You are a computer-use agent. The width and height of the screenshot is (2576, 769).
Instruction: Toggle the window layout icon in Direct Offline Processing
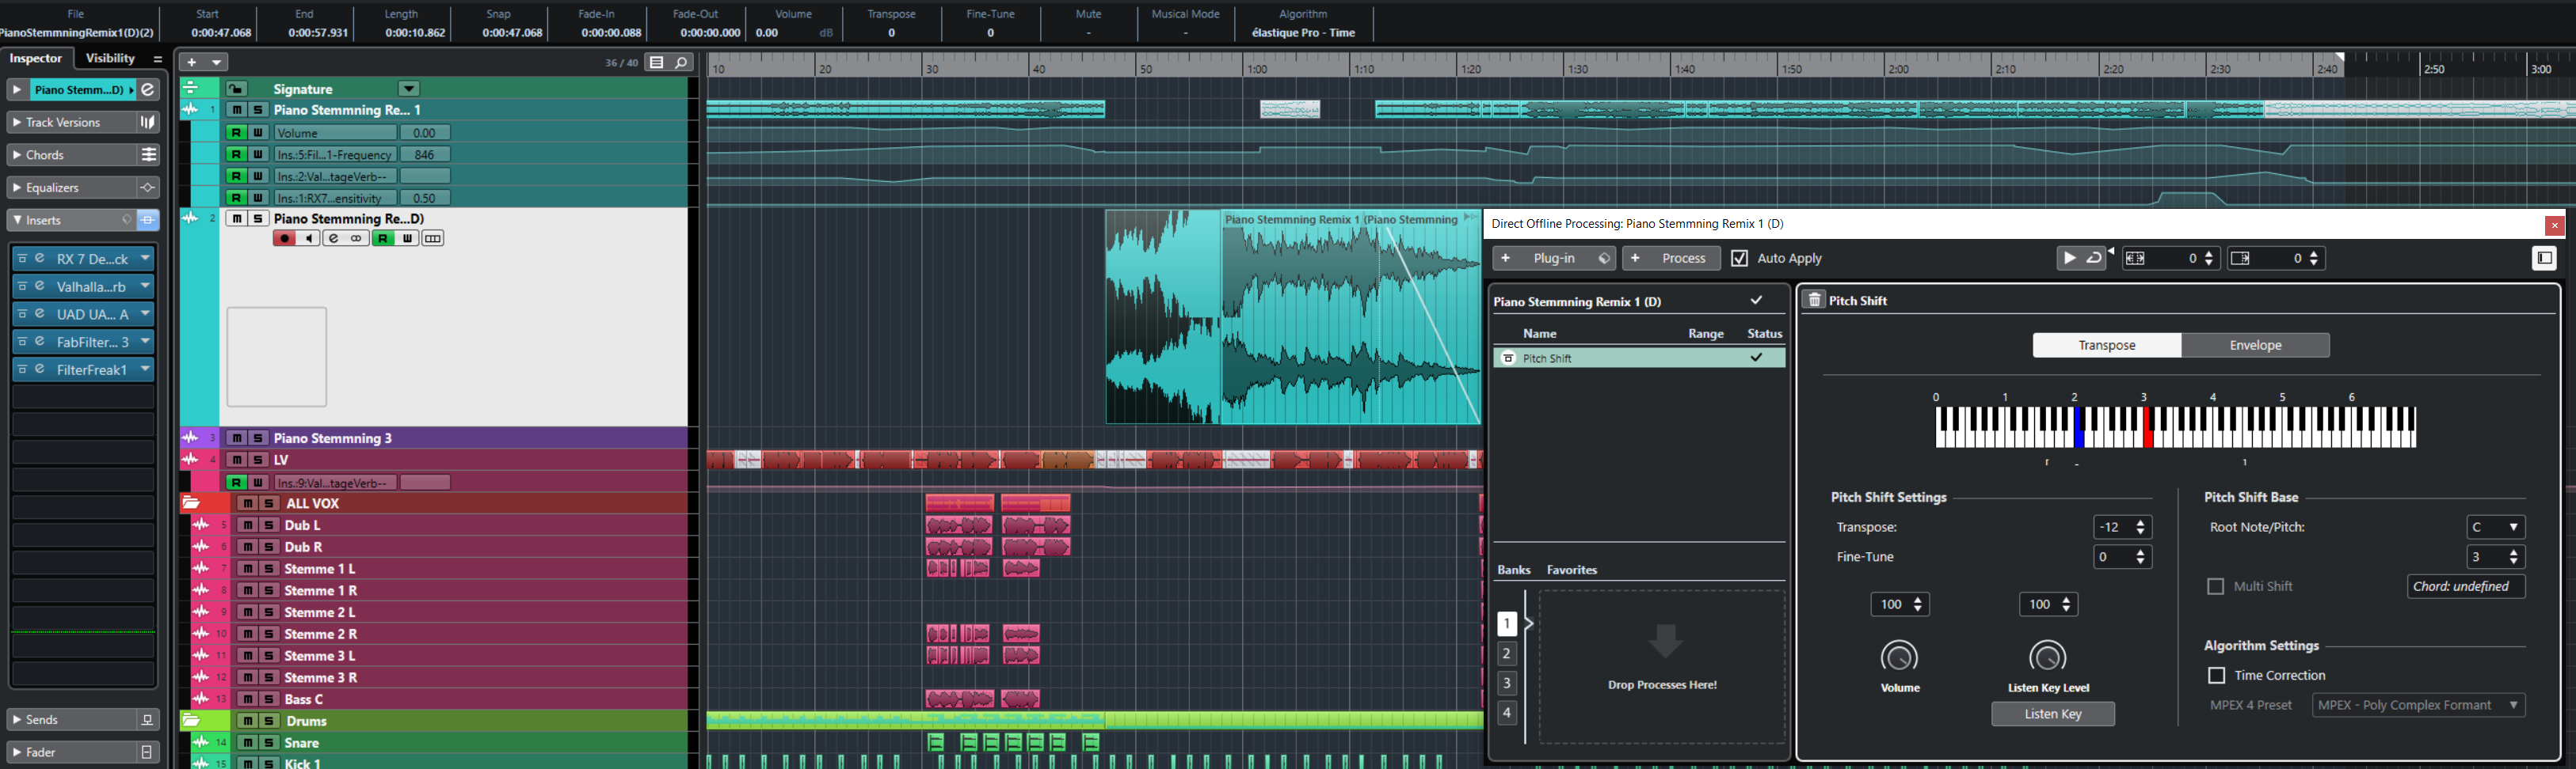pos(2544,259)
